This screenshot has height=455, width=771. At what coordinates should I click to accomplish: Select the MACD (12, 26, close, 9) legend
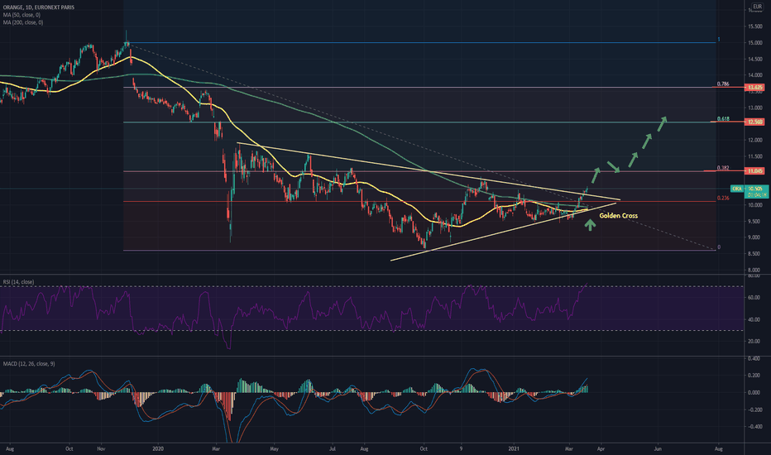pyautogui.click(x=29, y=364)
